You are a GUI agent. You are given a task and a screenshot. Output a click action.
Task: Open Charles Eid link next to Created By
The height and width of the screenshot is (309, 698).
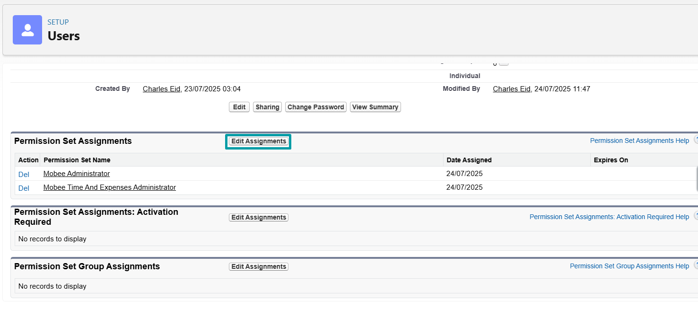pyautogui.click(x=161, y=89)
